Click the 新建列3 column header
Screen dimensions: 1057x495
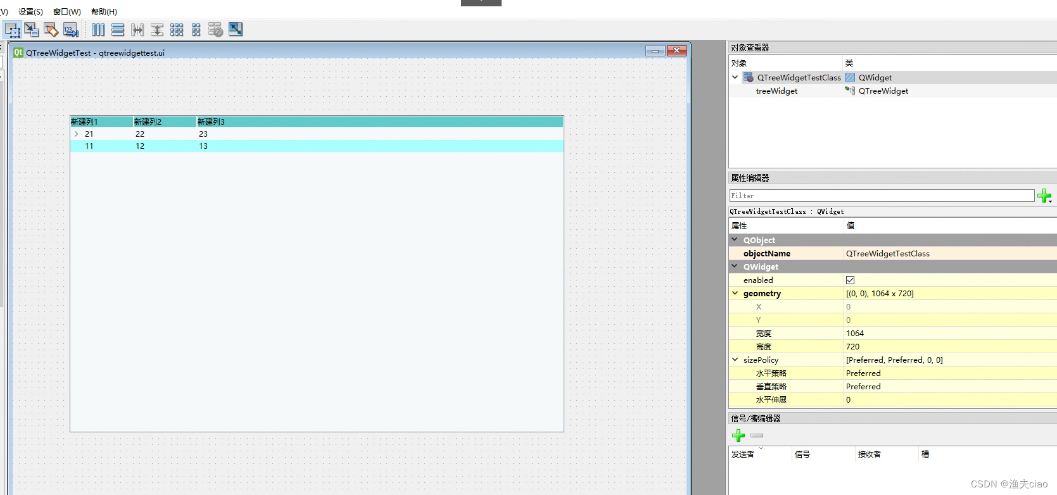coord(380,122)
